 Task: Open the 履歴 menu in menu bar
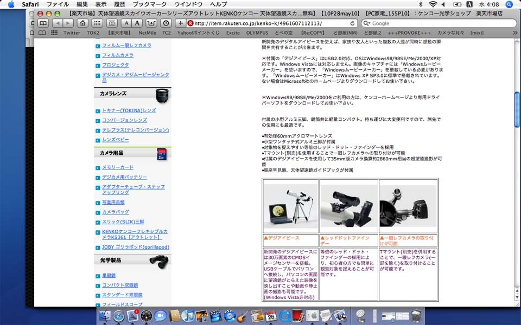coord(119,4)
